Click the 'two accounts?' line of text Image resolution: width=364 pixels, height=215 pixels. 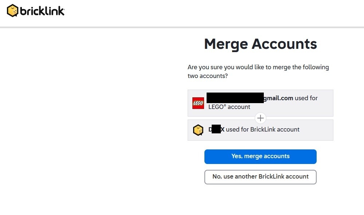click(207, 76)
